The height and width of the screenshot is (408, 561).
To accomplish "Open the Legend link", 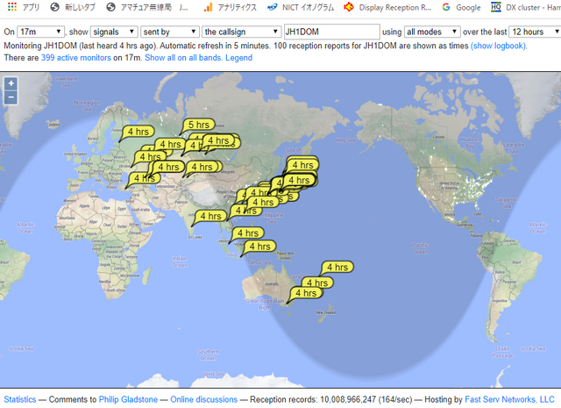I will click(x=238, y=58).
